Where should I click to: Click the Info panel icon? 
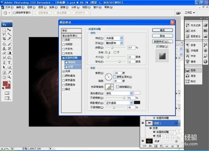pos(205,62)
